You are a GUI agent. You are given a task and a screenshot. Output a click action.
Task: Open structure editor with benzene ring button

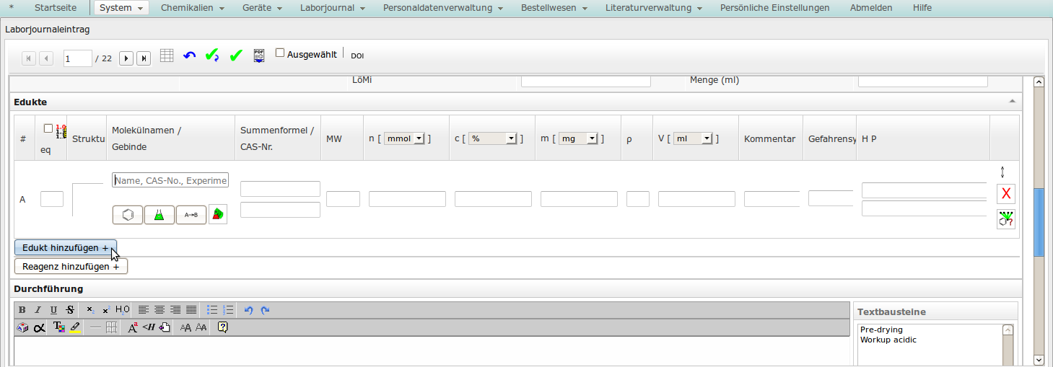coord(128,215)
